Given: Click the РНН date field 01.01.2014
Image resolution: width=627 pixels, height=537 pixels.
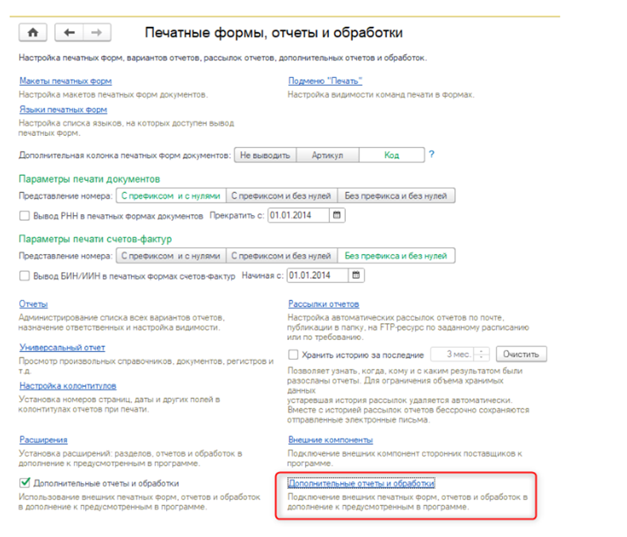Looking at the screenshot, I should click(296, 215).
